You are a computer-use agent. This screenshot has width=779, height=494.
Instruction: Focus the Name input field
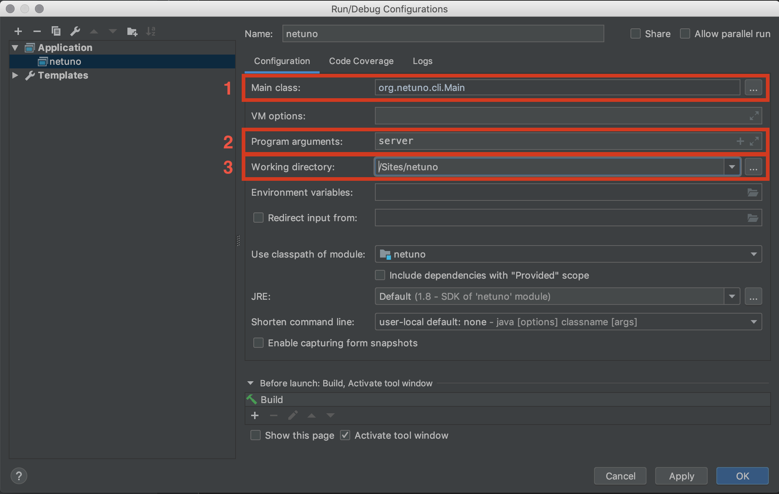[x=443, y=34]
